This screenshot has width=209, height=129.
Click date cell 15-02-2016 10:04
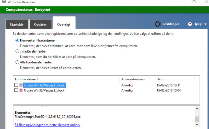coord(169,90)
